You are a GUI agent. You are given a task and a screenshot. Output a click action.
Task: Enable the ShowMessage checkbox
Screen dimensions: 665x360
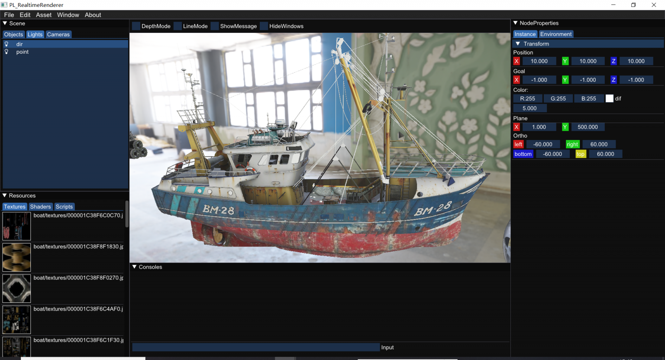[215, 26]
